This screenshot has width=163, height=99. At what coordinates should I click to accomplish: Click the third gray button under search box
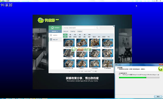(x=80, y=32)
